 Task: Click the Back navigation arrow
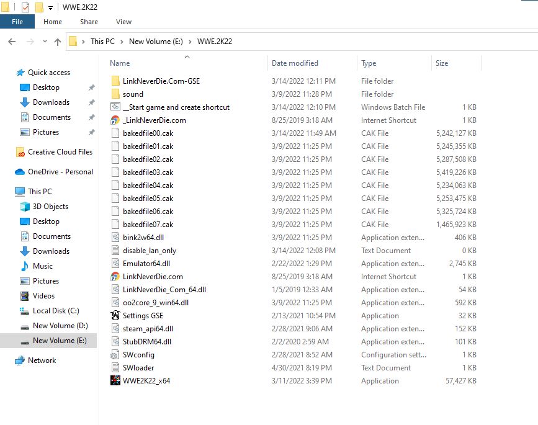click(x=12, y=42)
